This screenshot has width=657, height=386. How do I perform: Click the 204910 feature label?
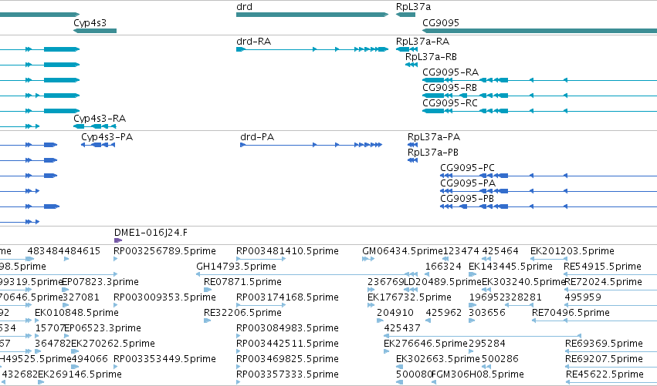(x=395, y=313)
